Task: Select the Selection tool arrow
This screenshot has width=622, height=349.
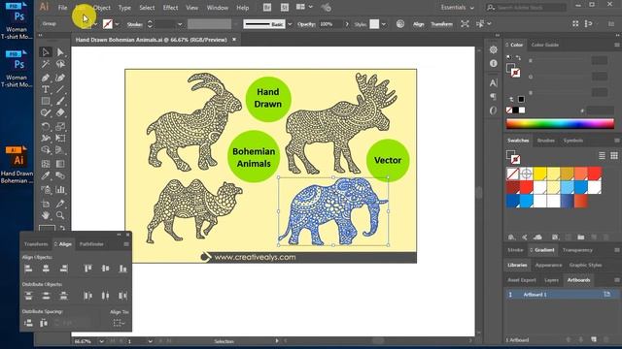Action: (x=46, y=52)
